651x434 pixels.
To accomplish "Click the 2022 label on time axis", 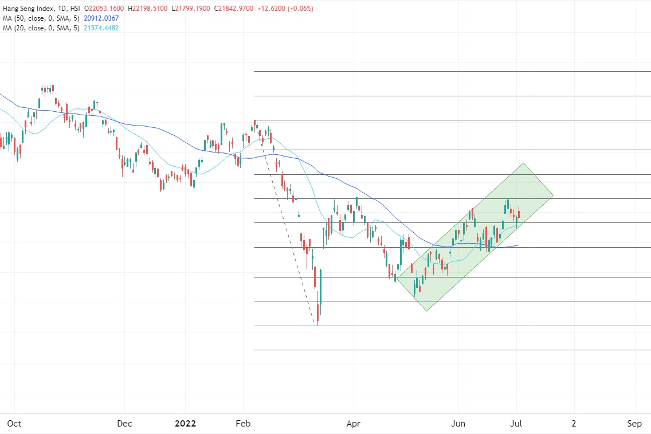I will pyautogui.click(x=186, y=424).
